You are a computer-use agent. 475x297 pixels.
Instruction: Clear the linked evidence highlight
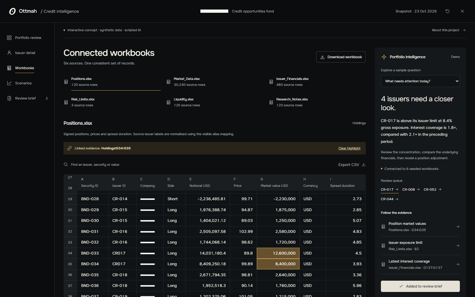[349, 148]
